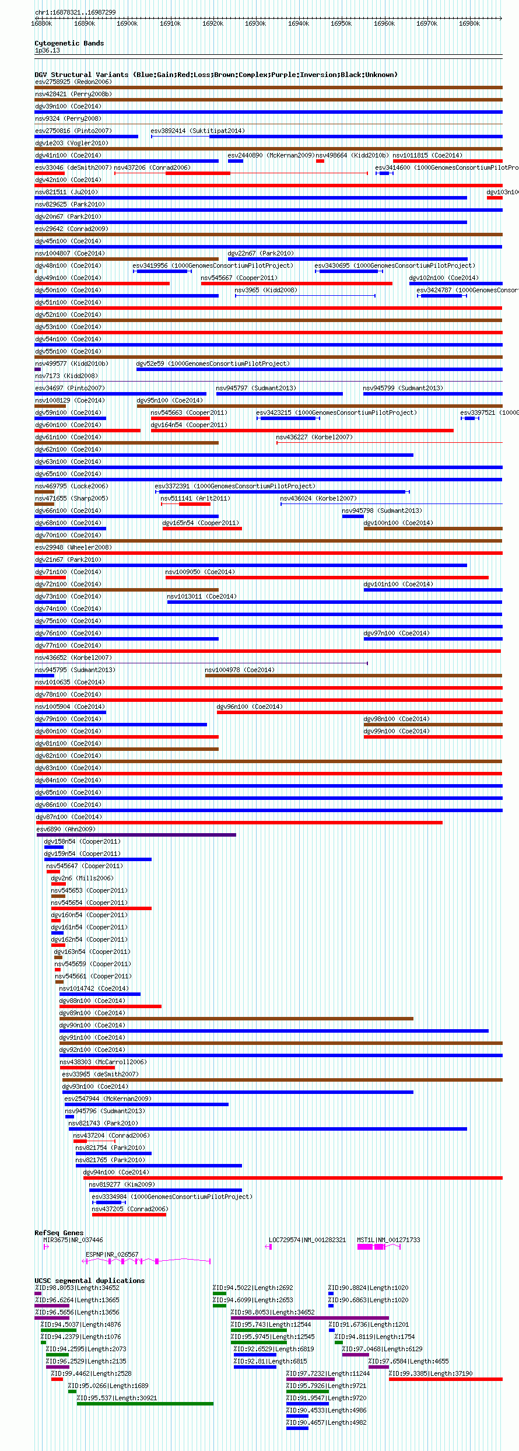The width and height of the screenshot is (519, 1451).
Task: Select variant nsv9324 (Perry2008)
Action: [x=68, y=118]
